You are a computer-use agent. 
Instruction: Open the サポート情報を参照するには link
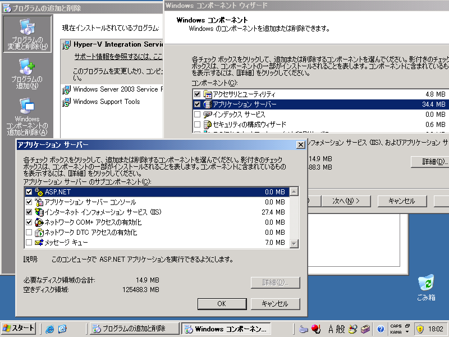click(118, 57)
